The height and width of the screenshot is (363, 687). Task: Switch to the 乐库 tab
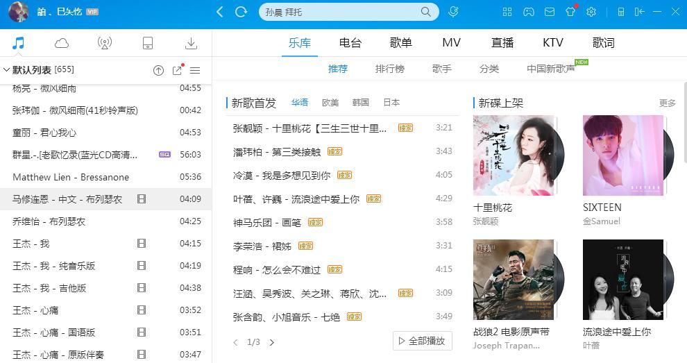tap(300, 42)
